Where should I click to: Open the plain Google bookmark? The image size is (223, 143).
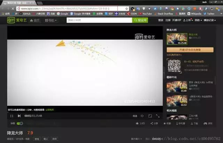click(x=63, y=14)
